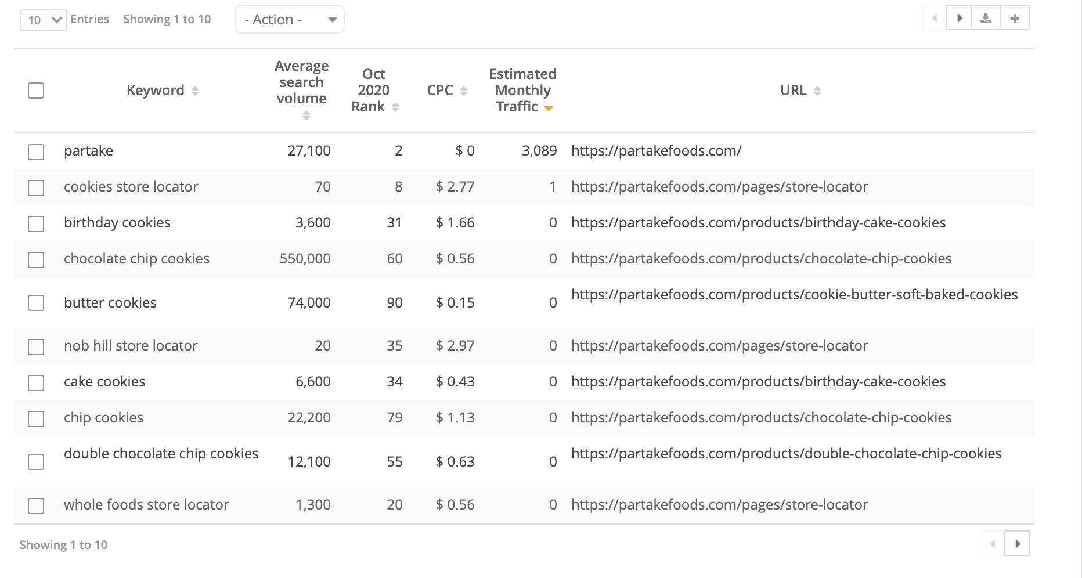This screenshot has width=1082, height=578.
Task: Check the whole foods store locator checkbox
Action: (x=36, y=506)
